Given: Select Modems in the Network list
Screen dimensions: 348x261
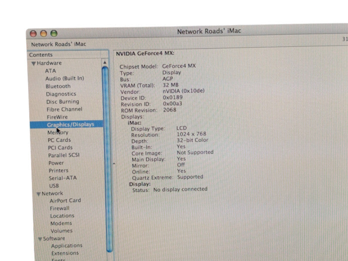Looking at the screenshot, I should click(61, 223).
